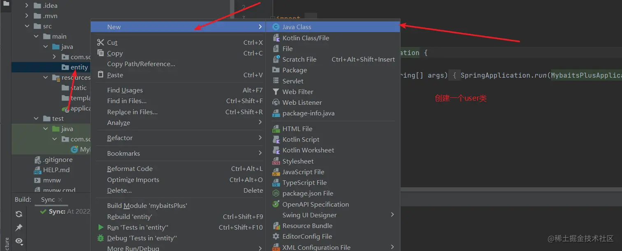The width and height of the screenshot is (622, 251).
Task: Collapse the resources folder
Action: [x=46, y=77]
